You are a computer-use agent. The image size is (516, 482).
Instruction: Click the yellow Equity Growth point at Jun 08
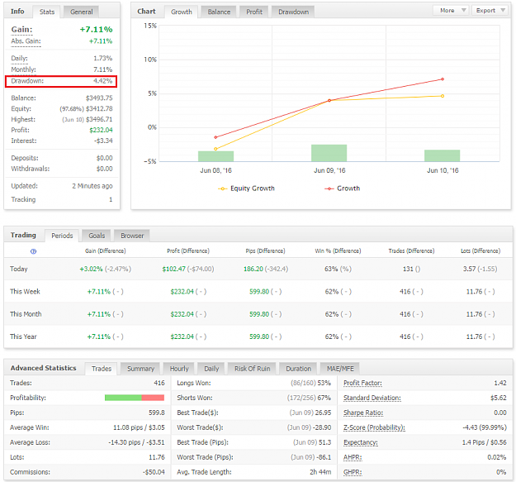point(215,149)
